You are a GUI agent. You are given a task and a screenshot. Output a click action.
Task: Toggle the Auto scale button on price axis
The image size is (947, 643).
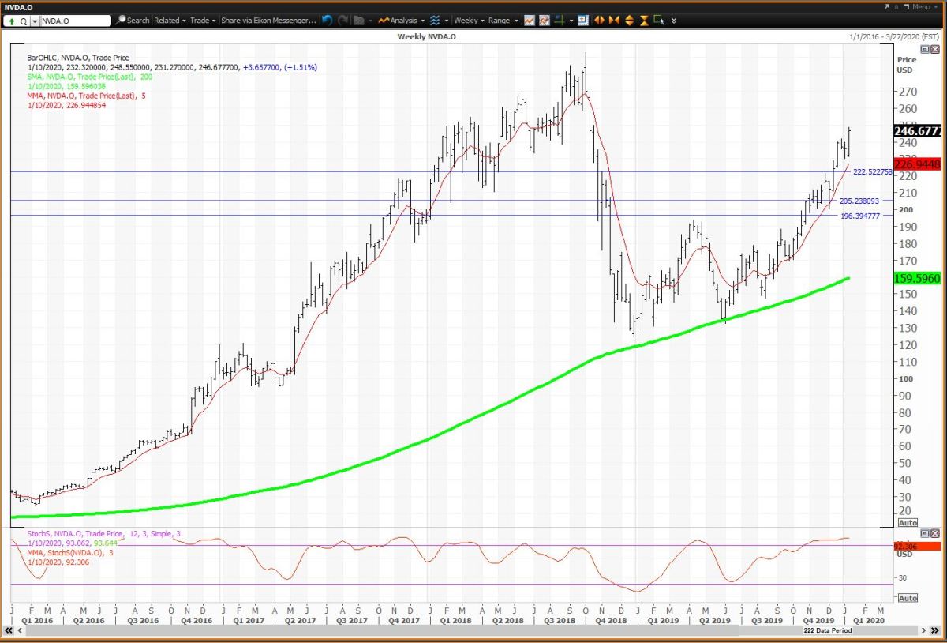pos(908,523)
